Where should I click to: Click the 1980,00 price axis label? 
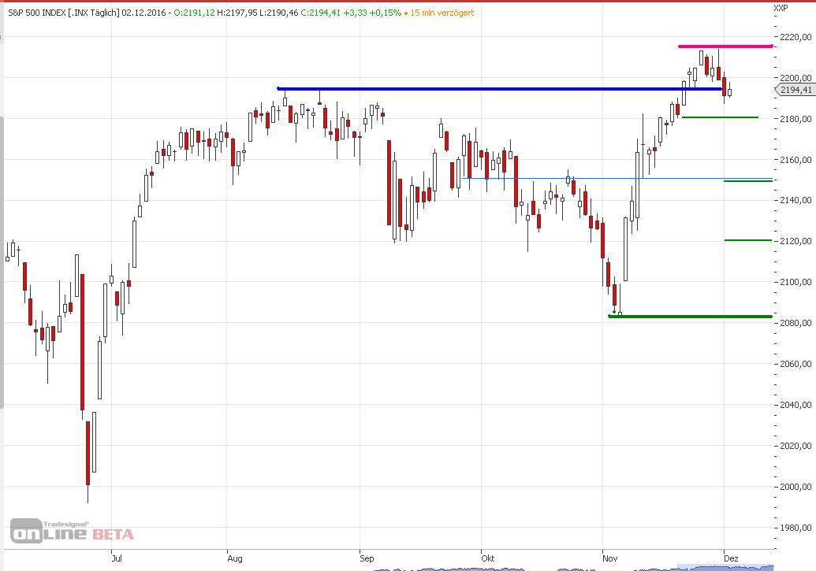[796, 528]
